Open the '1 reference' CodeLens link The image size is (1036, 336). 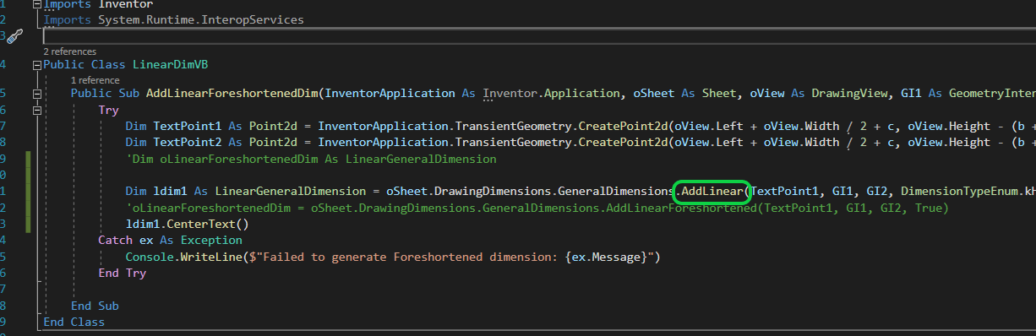click(95, 80)
